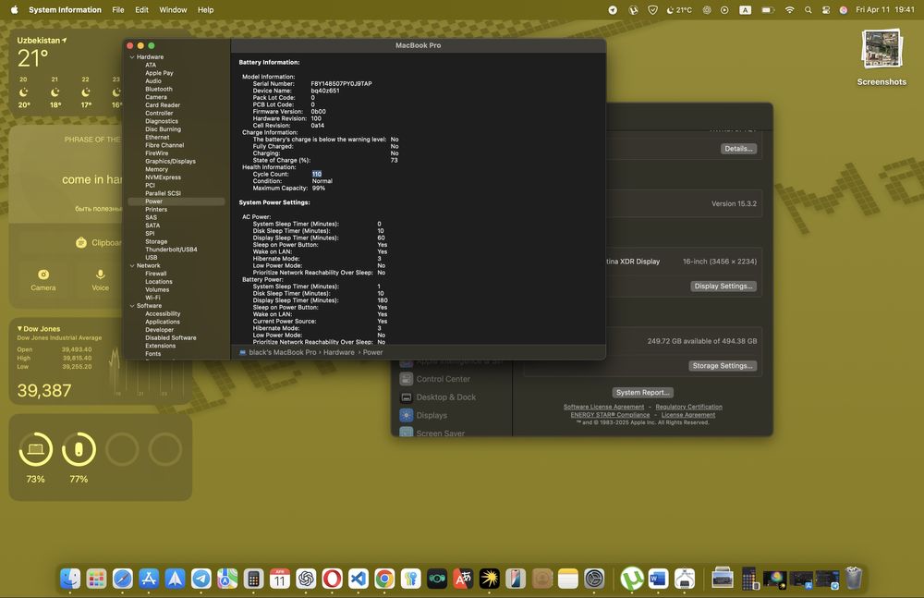The image size is (924, 598).
Task: Select Control Center in System Settings sidebar
Action: pos(444,379)
